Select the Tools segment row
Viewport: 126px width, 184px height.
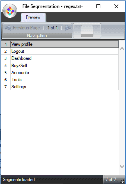pyautogui.click(x=60, y=79)
